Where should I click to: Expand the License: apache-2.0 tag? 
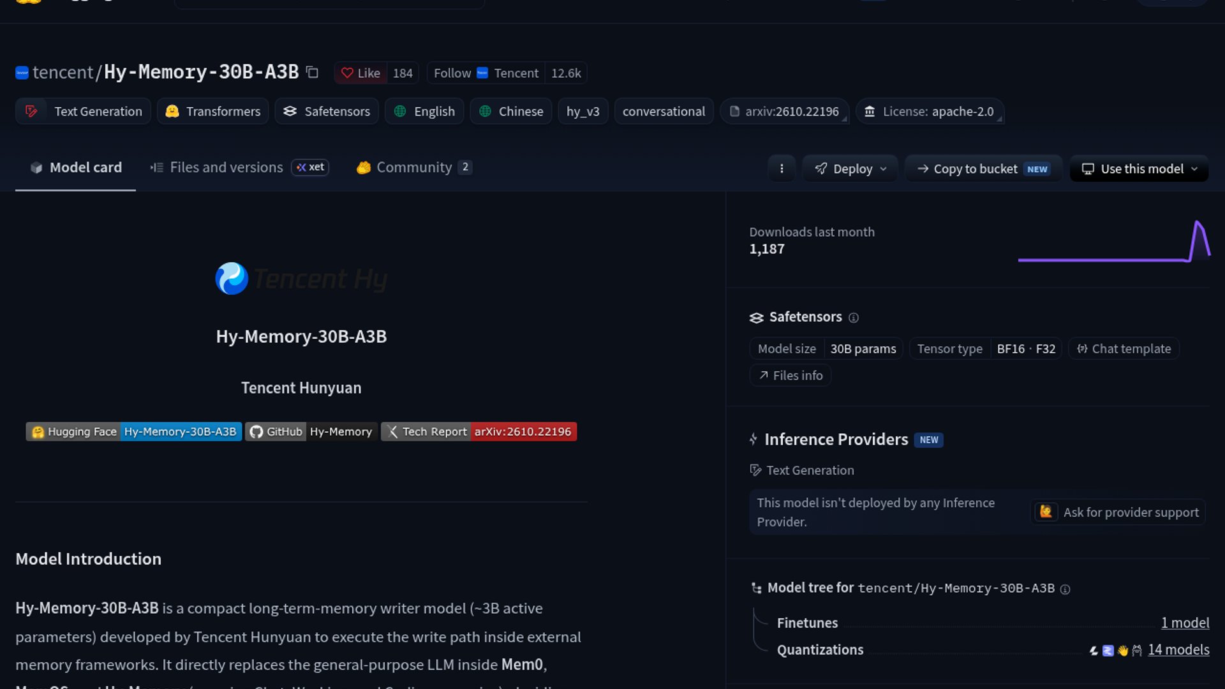click(x=930, y=111)
